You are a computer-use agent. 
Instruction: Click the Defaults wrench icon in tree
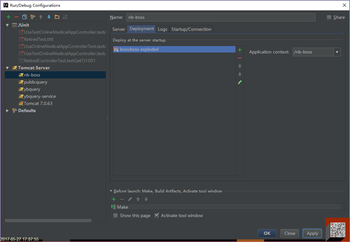coord(15,111)
